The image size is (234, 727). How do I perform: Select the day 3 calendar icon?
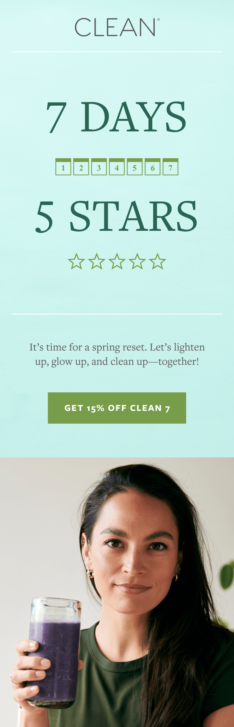click(x=99, y=167)
